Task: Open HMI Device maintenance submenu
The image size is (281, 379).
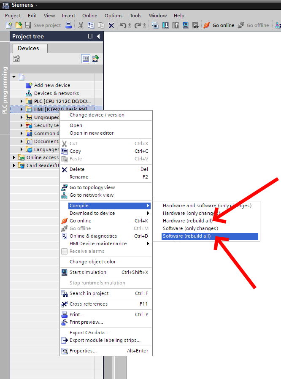Action: point(106,244)
